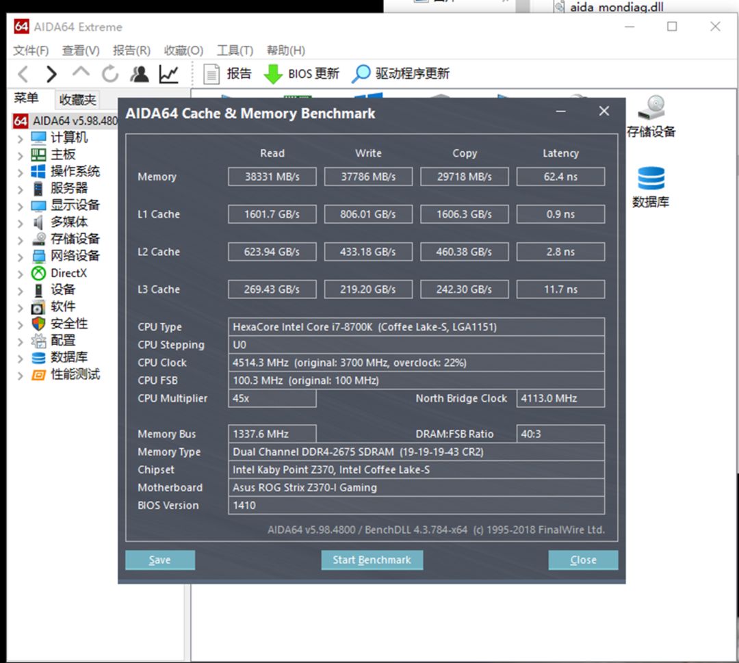Click the Memory Read 38331 MB/s value
This screenshot has width=739, height=663.
point(272,177)
